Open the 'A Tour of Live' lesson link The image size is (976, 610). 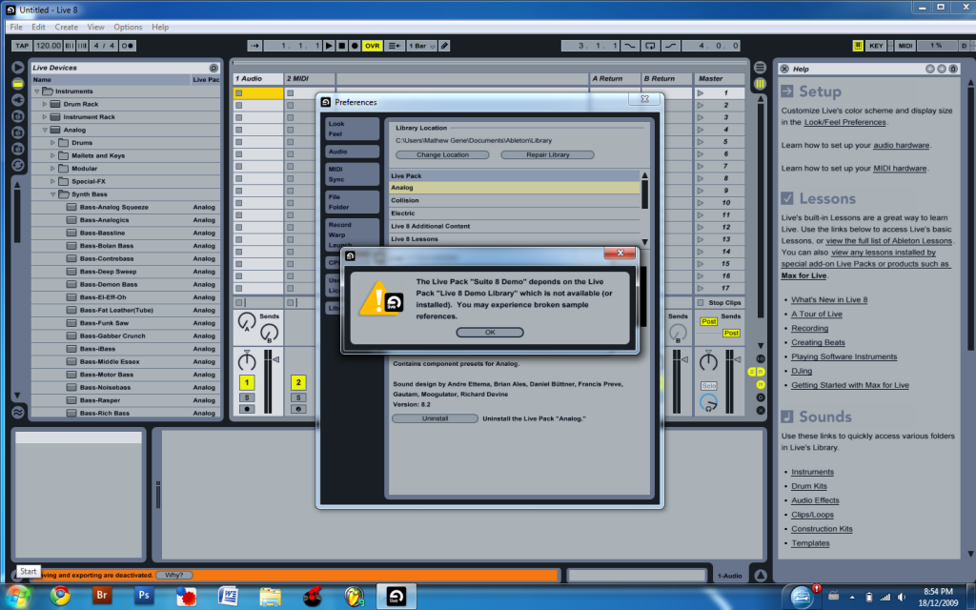coord(815,313)
